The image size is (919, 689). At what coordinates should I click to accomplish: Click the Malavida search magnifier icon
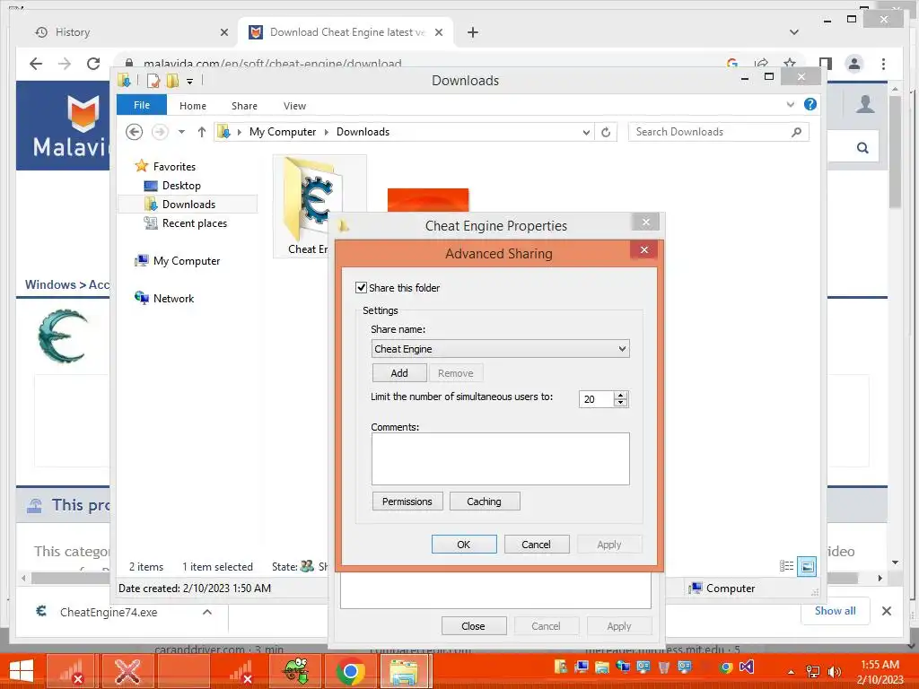point(862,148)
